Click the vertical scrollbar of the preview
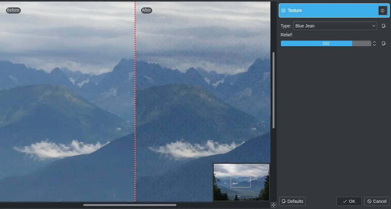391x209 pixels. coord(273,89)
